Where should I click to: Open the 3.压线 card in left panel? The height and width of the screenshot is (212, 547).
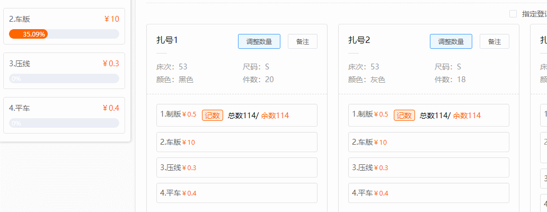click(64, 64)
